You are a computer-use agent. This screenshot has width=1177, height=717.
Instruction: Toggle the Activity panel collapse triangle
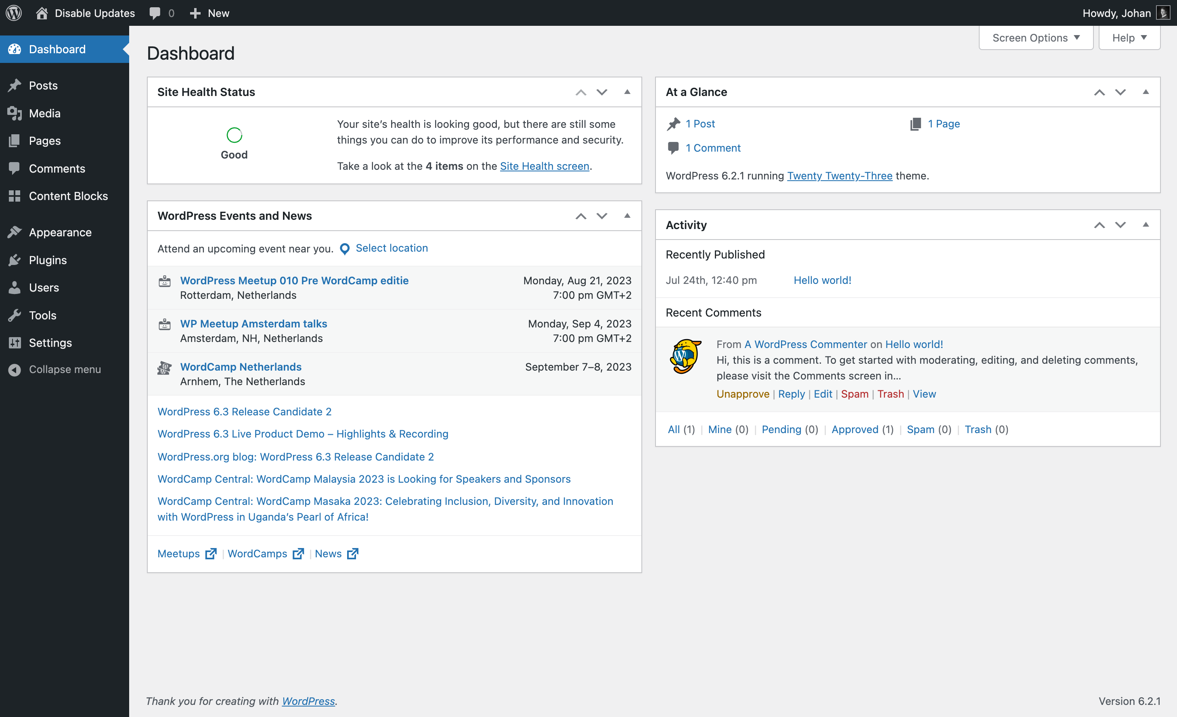(1146, 225)
